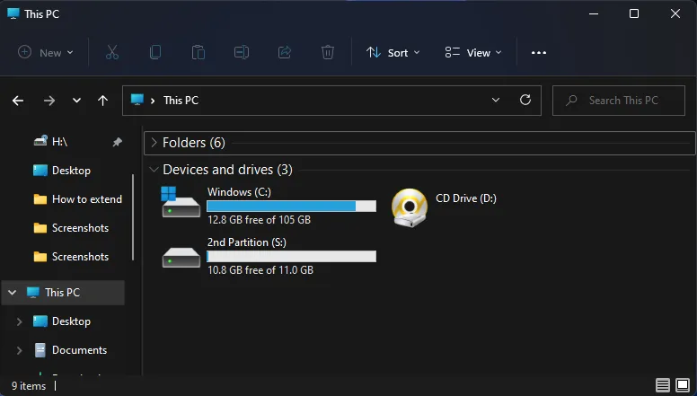This screenshot has height=396, width=697.
Task: Click the This PC title bar icon
Action: pyautogui.click(x=13, y=13)
